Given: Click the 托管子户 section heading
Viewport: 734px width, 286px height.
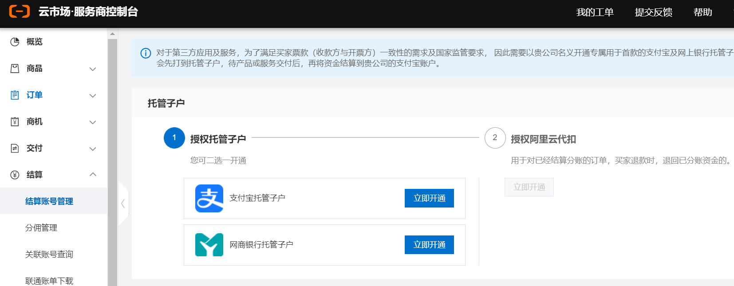Looking at the screenshot, I should pos(166,103).
